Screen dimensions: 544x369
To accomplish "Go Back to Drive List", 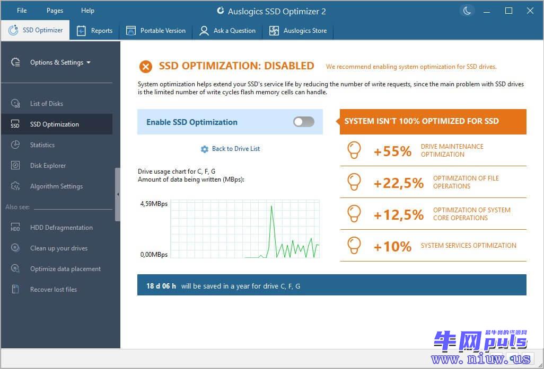I will [x=236, y=149].
